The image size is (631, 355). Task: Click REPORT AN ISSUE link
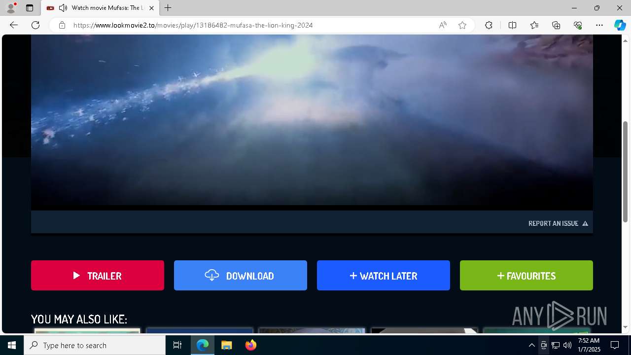click(558, 223)
